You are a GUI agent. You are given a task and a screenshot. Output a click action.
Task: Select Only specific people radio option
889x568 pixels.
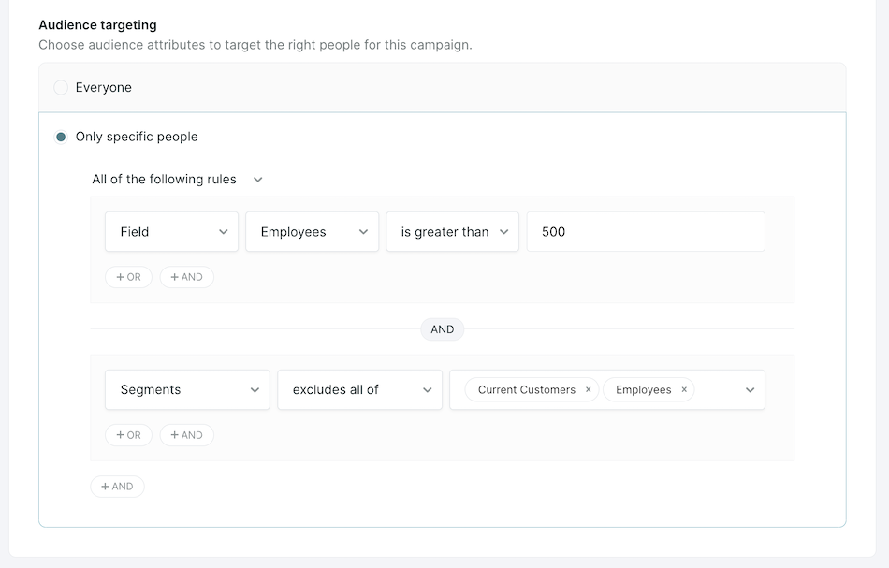[x=61, y=137]
